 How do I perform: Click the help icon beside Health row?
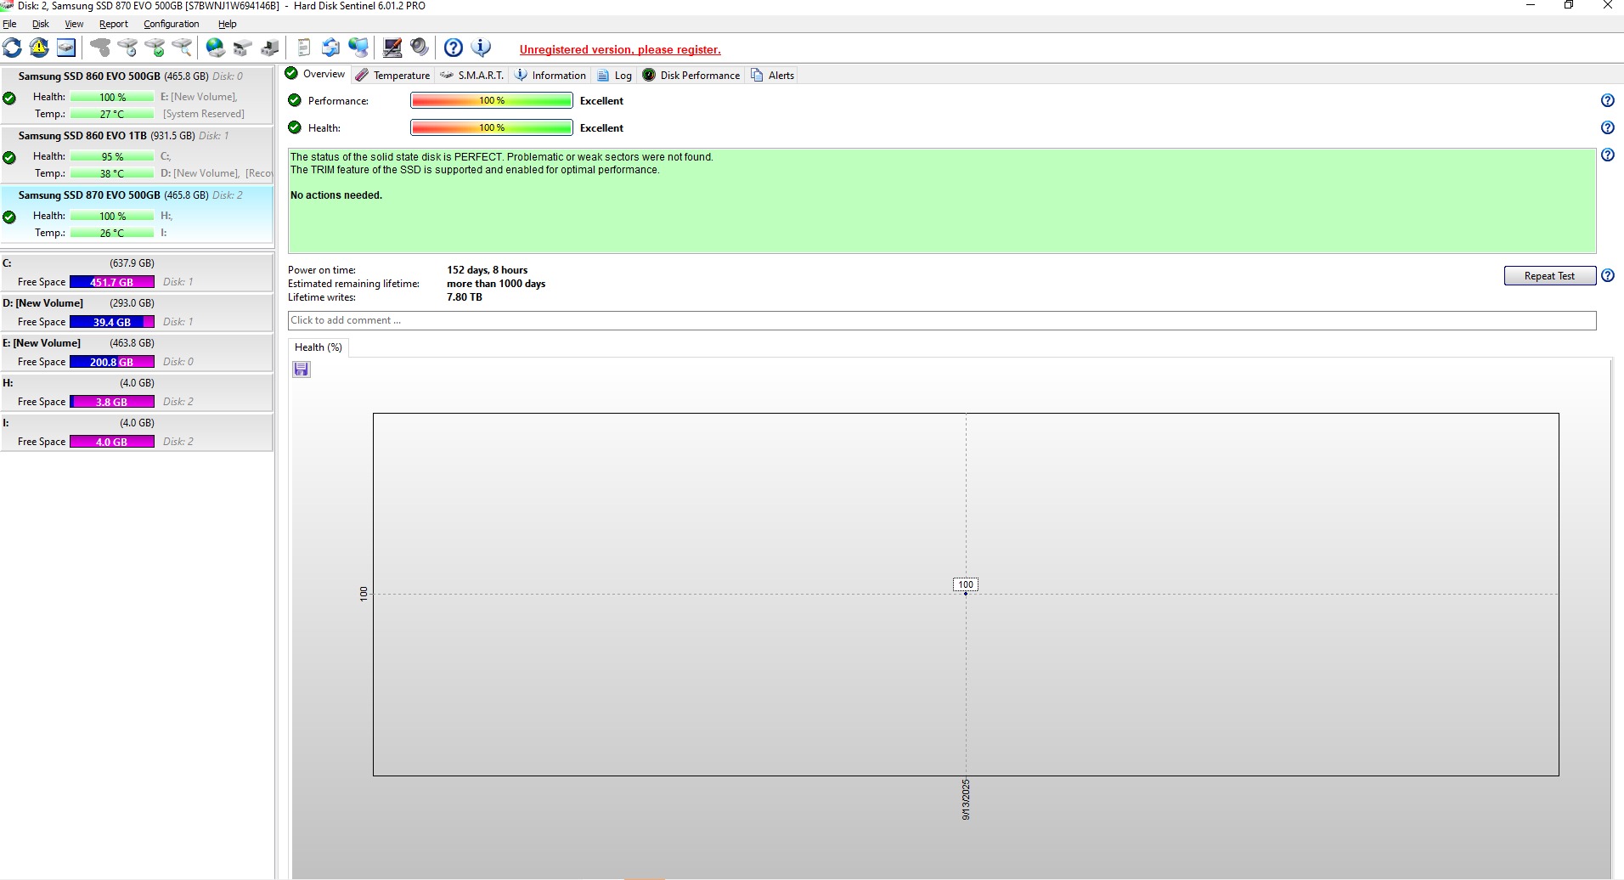(1607, 127)
